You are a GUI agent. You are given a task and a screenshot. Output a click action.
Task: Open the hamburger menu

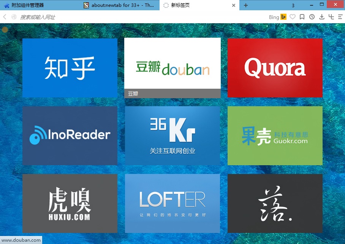340,17
